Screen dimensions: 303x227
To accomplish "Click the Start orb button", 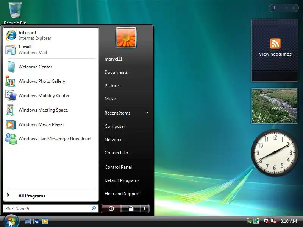I will (x=11, y=221).
